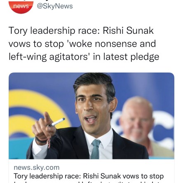This screenshot has width=183, height=183.
Task: Click the teal tie in the preview photo
Action: (x=96, y=149)
